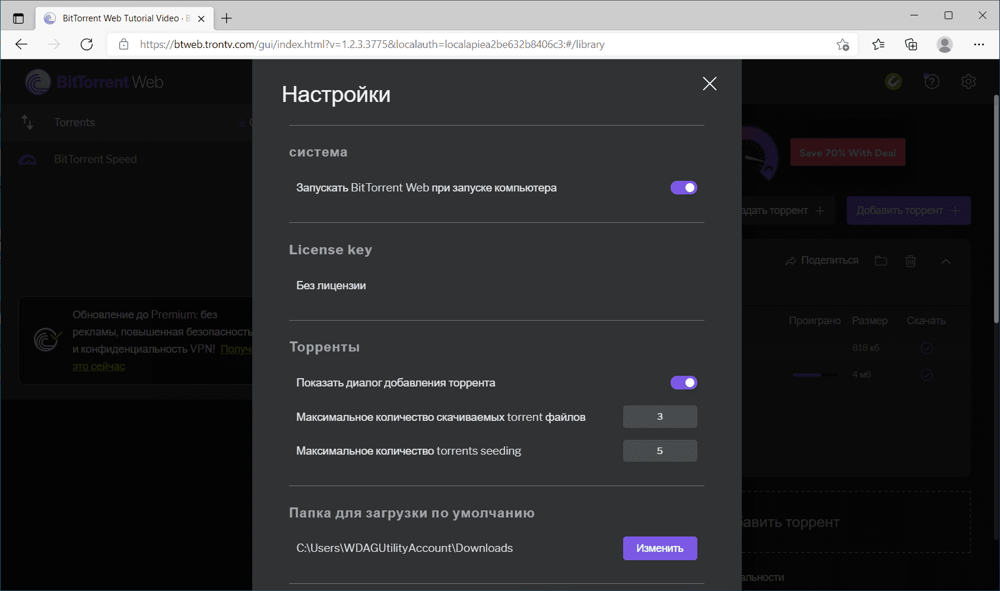Delete the torrent using the trash icon
Viewport: 1000px width, 591px height.
(910, 261)
